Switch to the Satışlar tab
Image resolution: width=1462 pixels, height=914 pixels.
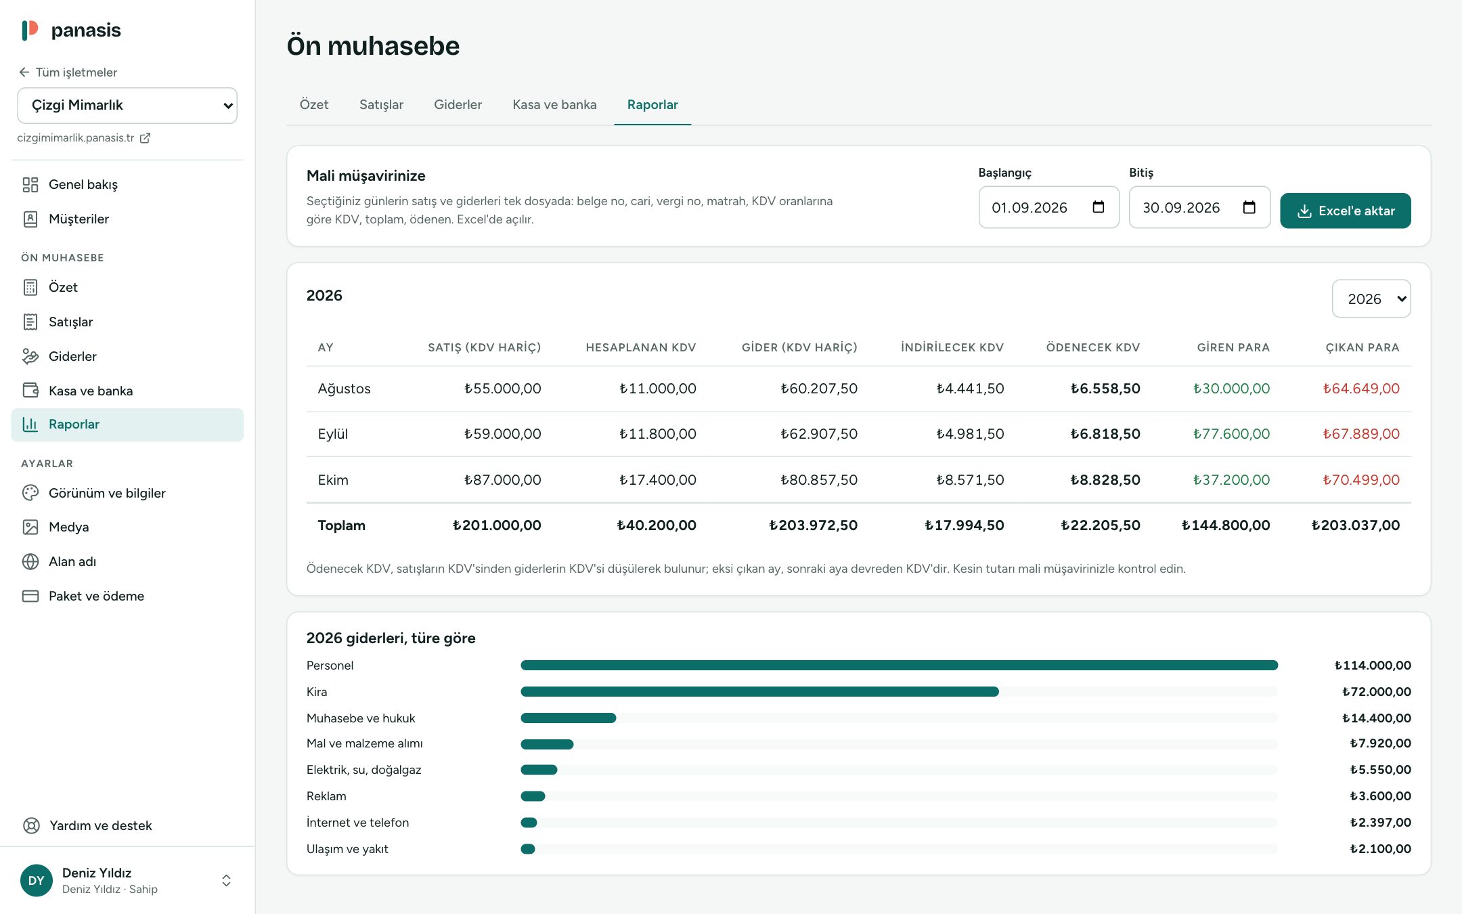[381, 105]
